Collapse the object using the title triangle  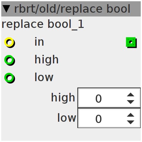pyautogui.click(x=6, y=9)
